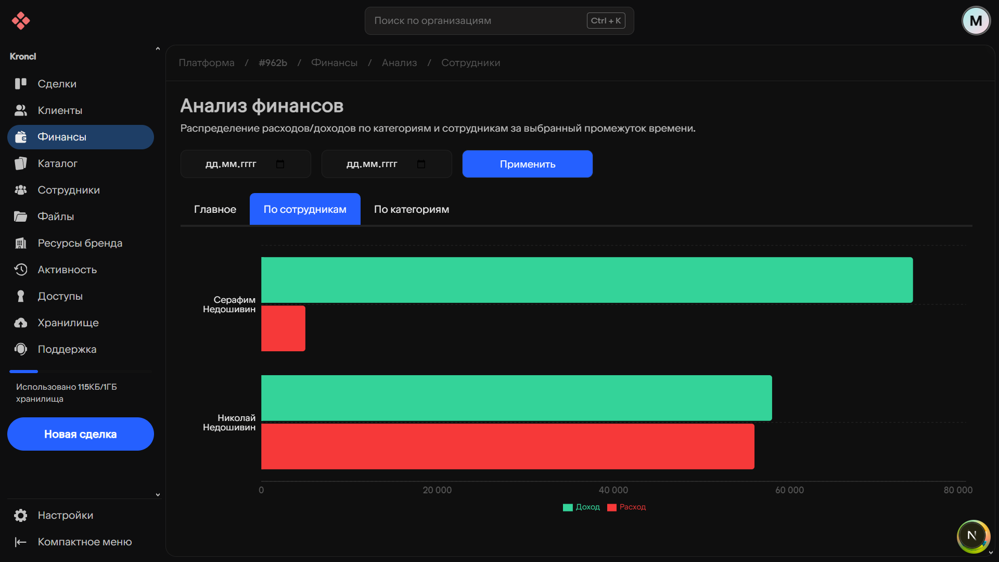The width and height of the screenshot is (999, 562).
Task: Click the Новая сделка button
Action: [x=81, y=434]
